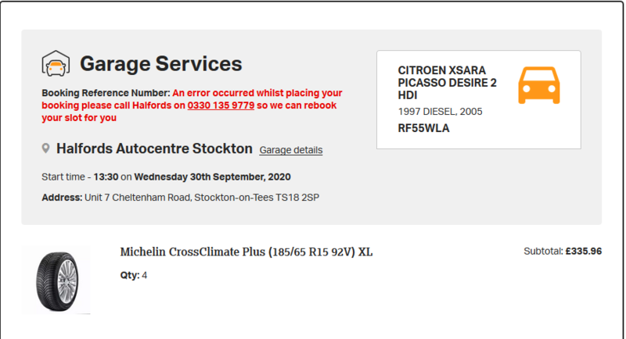Click the Citroen Xsara Picasso vehicle name
This screenshot has width=626, height=339.
point(447,83)
